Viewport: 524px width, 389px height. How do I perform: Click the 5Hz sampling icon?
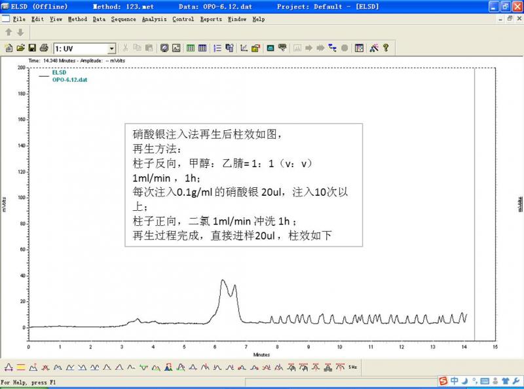pos(352,367)
